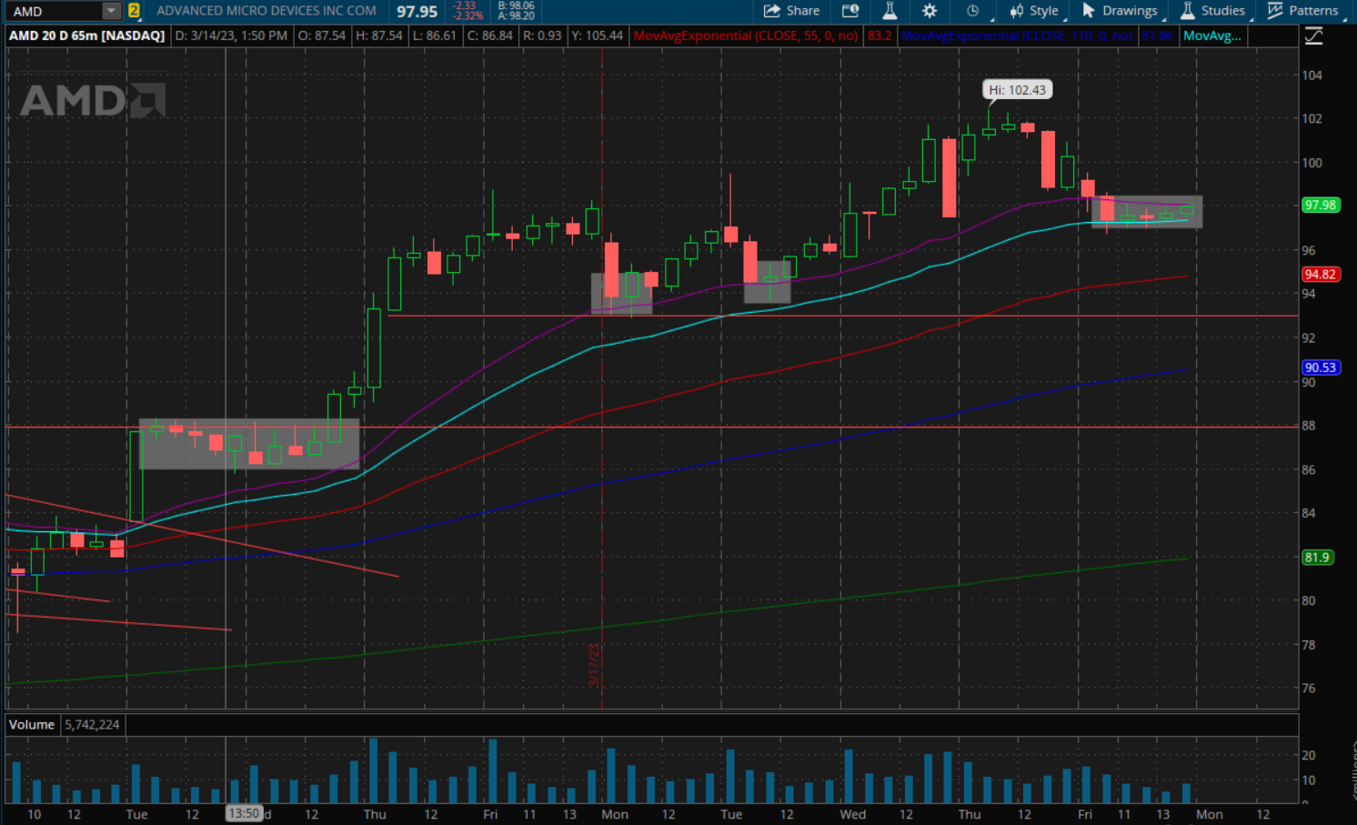Click the yellow number 2 link badge

[134, 11]
